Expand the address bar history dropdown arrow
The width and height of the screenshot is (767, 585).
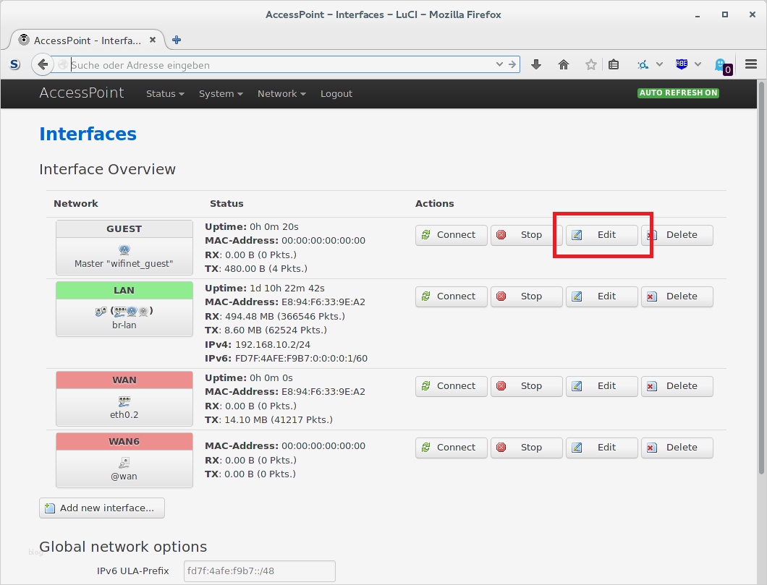coord(499,64)
